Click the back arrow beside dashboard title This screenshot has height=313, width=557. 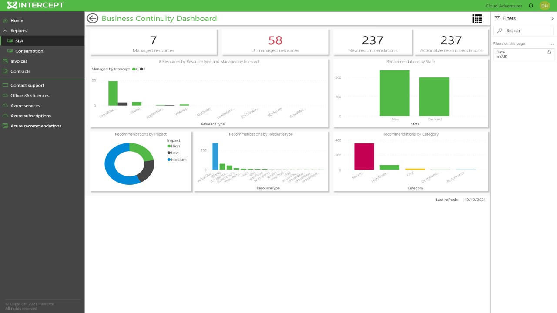coord(92,18)
